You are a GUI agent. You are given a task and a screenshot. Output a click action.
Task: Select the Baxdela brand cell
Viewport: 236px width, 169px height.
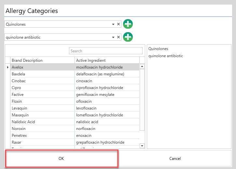(x=42, y=74)
